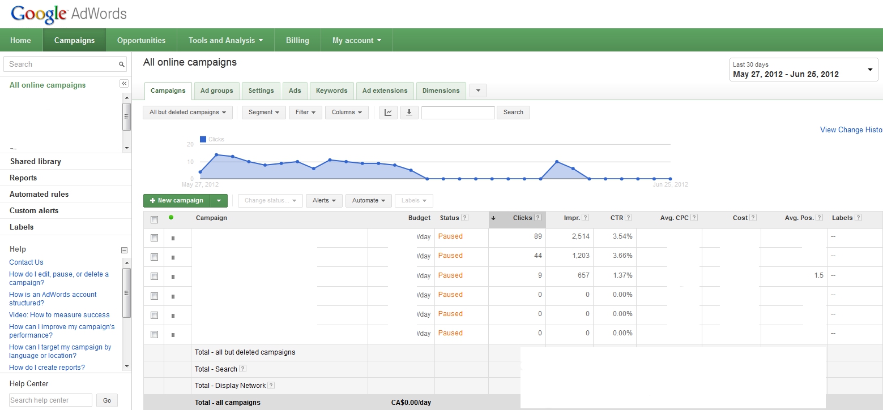This screenshot has width=883, height=410.
Task: Open the date range Last 30 days dropdown
Action: (804, 70)
